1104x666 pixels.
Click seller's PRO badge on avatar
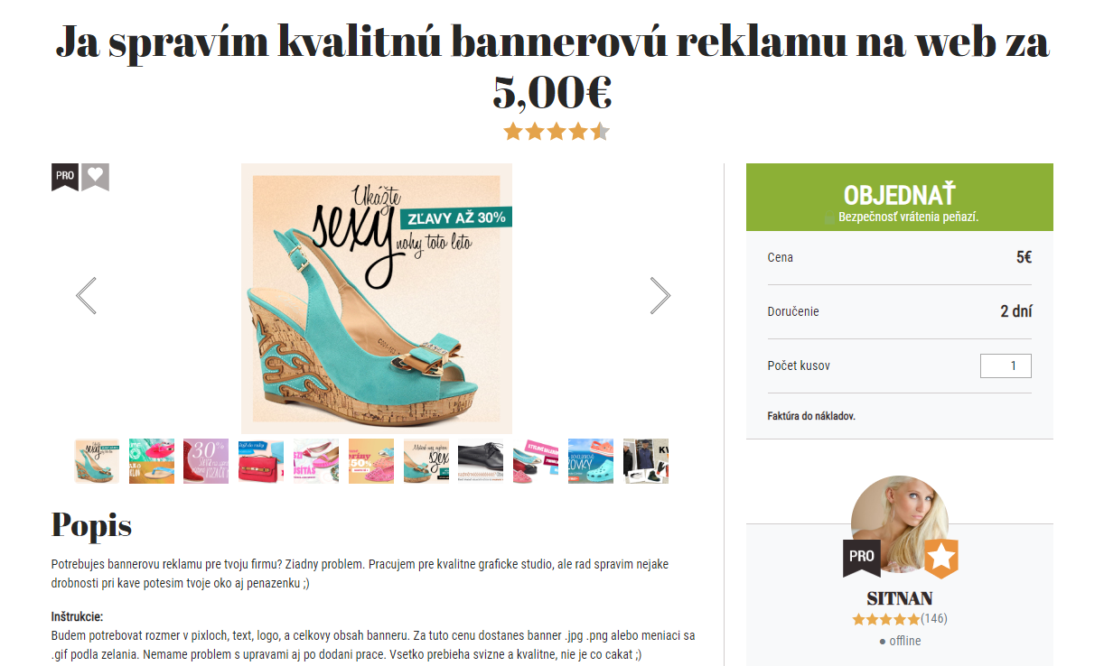click(862, 558)
